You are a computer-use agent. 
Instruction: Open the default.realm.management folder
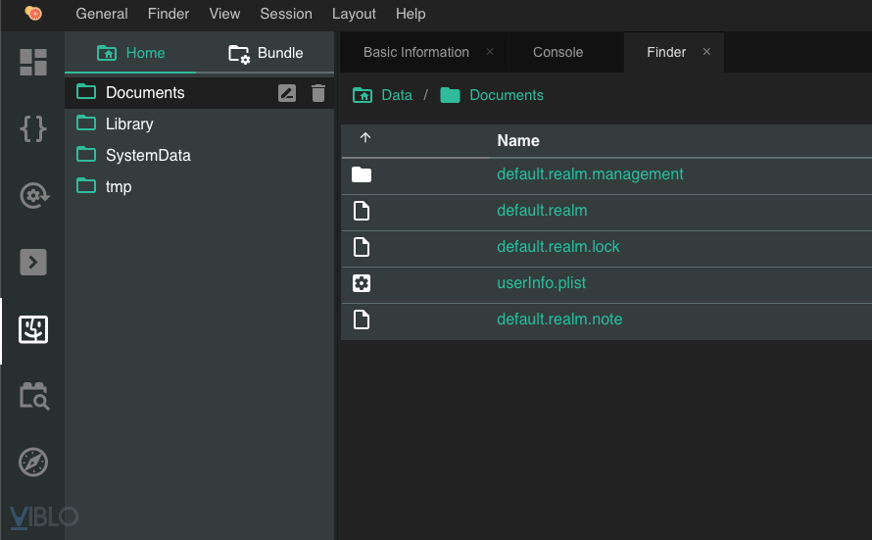[590, 174]
